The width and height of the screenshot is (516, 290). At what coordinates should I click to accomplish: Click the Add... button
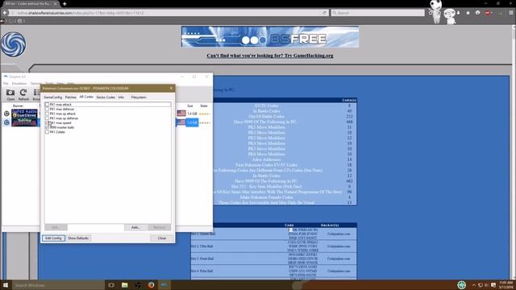(135, 227)
